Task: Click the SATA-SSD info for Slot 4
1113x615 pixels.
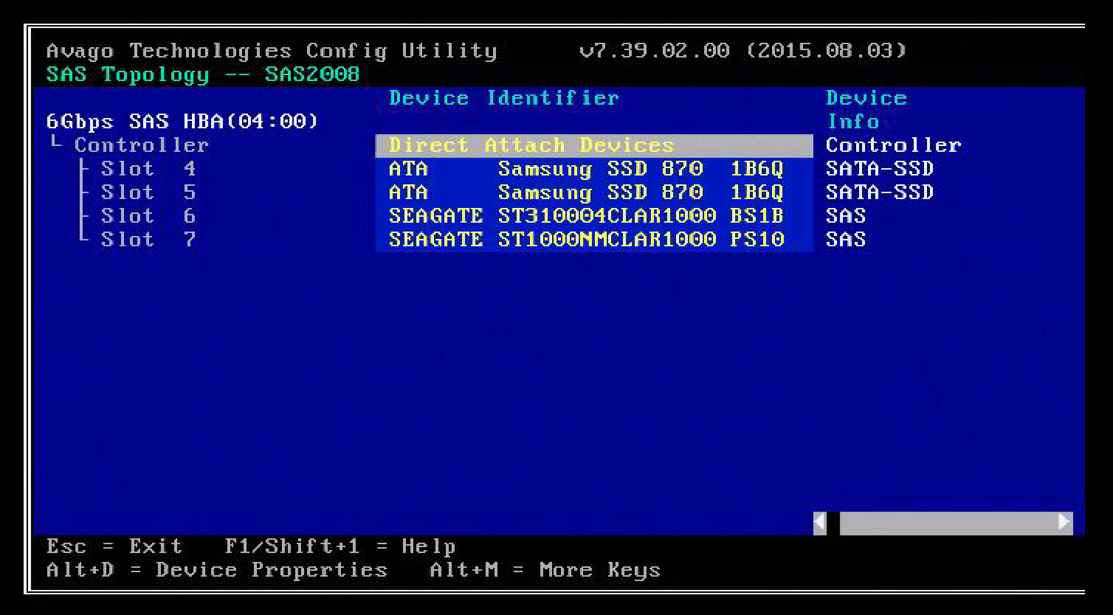Action: point(880,169)
